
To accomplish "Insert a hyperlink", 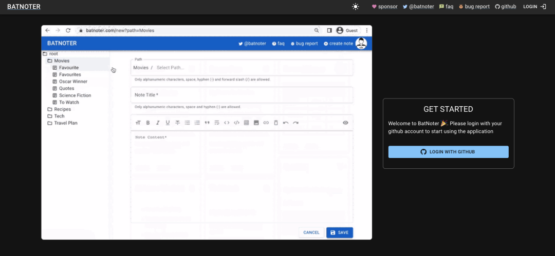I will point(266,123).
